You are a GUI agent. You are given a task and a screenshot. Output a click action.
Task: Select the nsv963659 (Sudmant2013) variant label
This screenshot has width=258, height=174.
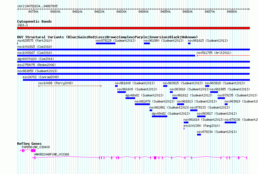[x=37, y=71]
